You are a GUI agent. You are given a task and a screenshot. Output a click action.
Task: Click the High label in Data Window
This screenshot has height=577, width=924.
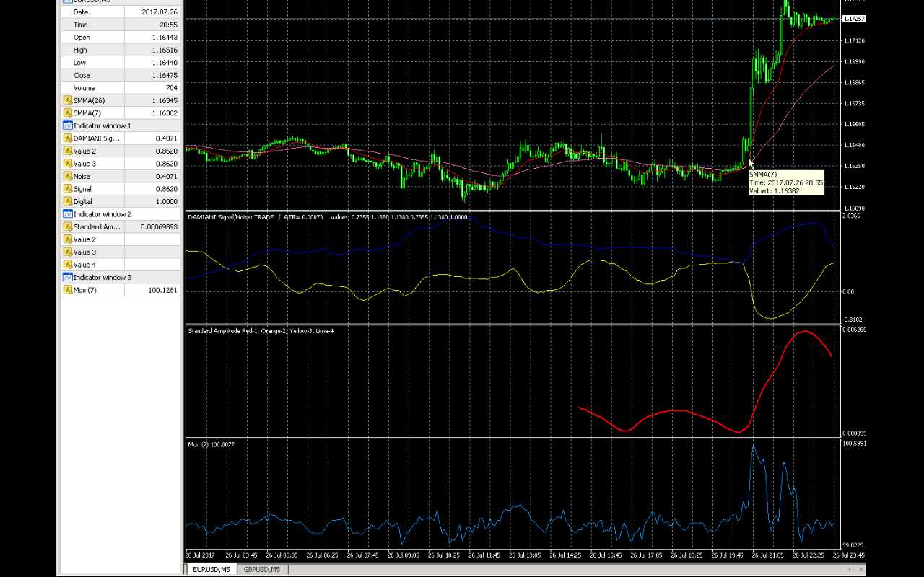79,50
